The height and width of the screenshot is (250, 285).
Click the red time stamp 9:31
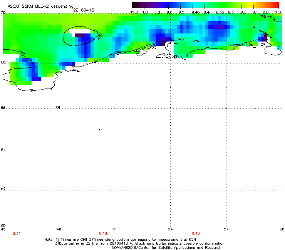pos(17,233)
